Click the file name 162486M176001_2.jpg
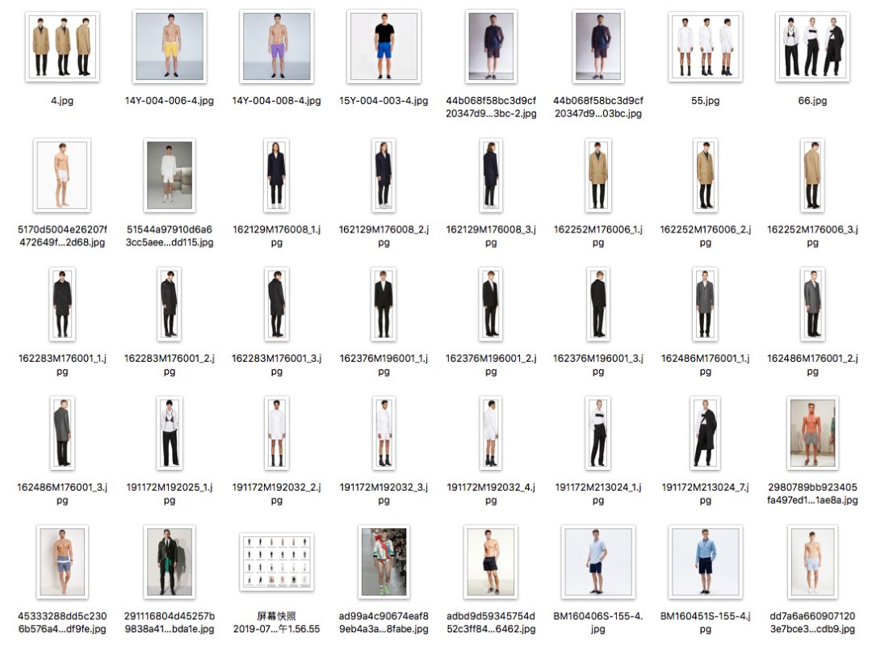Screen dimensions: 872x650 812,365
